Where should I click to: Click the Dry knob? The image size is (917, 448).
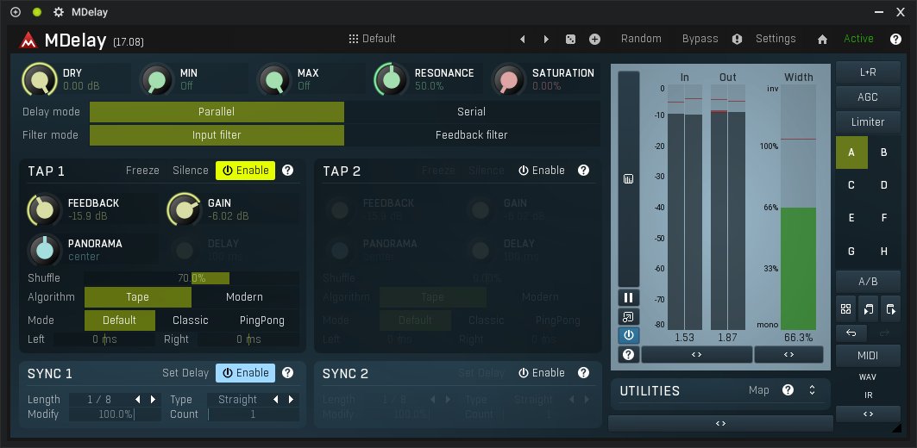(39, 80)
